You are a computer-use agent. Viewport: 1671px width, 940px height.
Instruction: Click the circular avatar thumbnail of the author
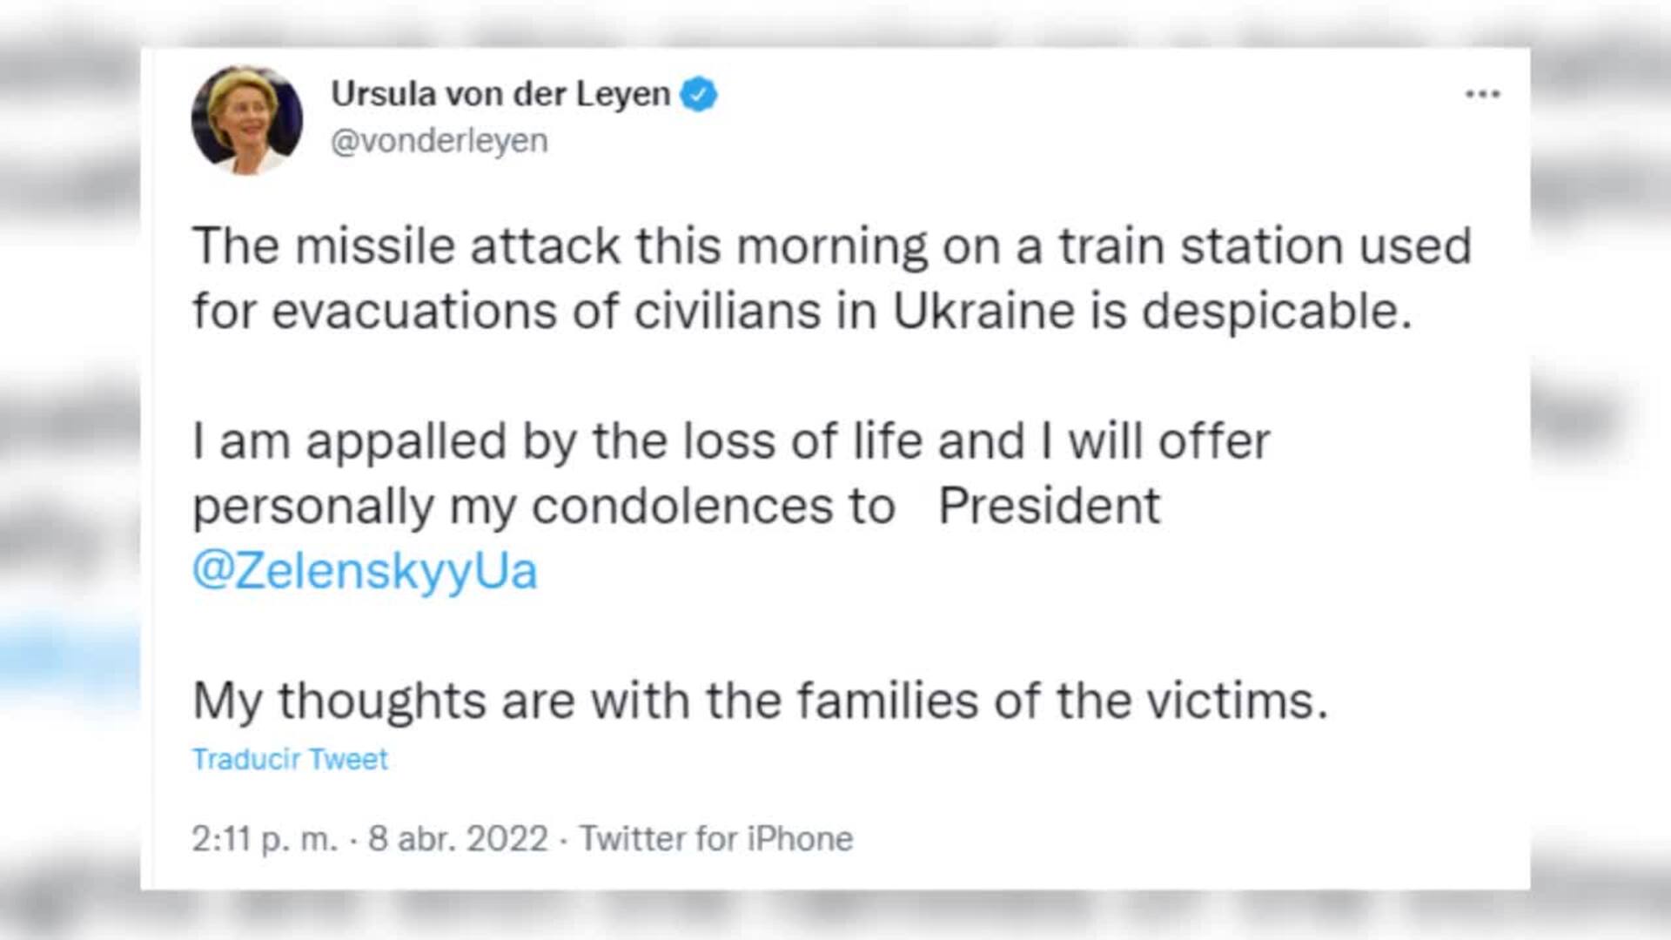tap(248, 117)
